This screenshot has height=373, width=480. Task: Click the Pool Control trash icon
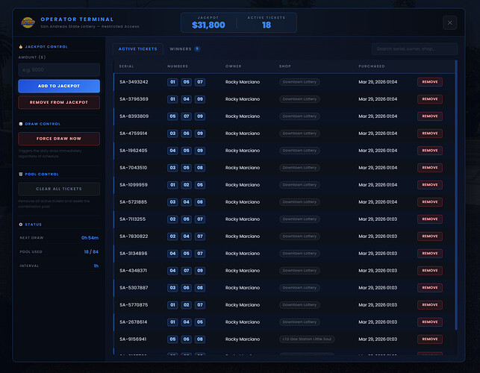click(21, 174)
